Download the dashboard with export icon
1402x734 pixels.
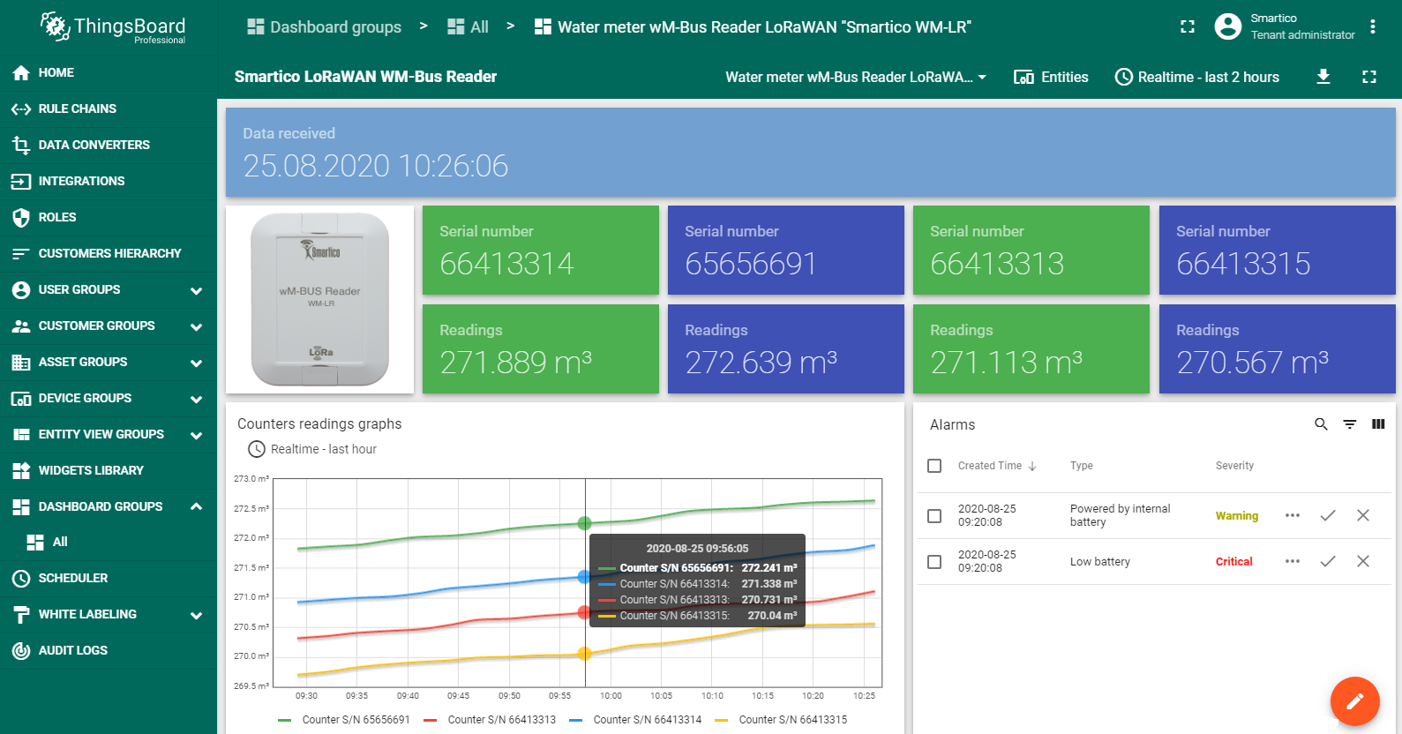coord(1323,77)
